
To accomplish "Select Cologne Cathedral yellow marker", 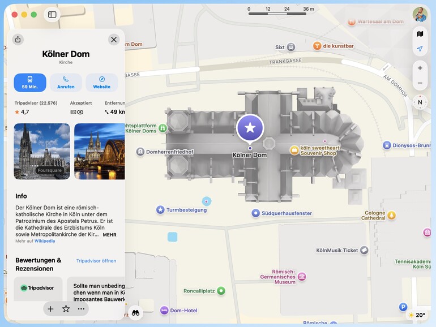I will click(391, 216).
